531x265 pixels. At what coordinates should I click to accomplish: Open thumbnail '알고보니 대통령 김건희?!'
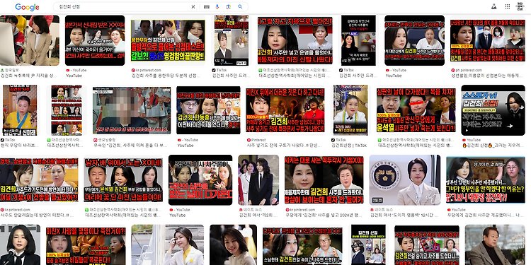coord(486,180)
